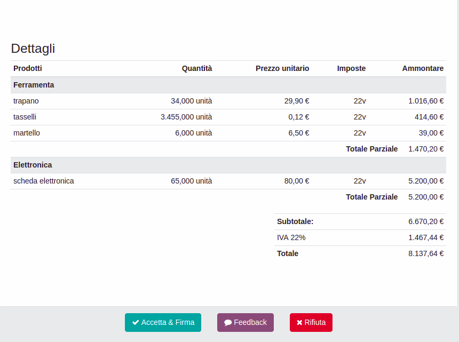The image size is (459, 342).
Task: Click the Totale Parziale label under Ferramenta
Action: coord(372,149)
